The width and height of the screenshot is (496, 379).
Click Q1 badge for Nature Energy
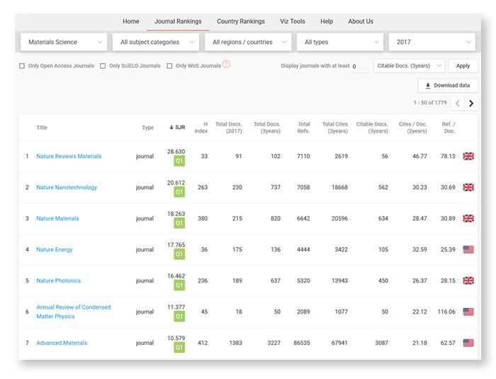179,254
